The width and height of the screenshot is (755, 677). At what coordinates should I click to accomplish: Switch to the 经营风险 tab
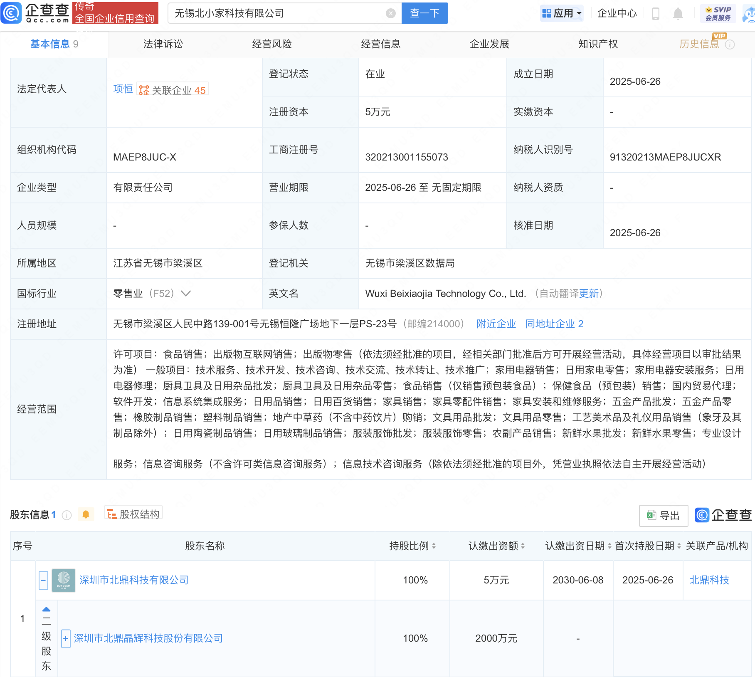272,44
